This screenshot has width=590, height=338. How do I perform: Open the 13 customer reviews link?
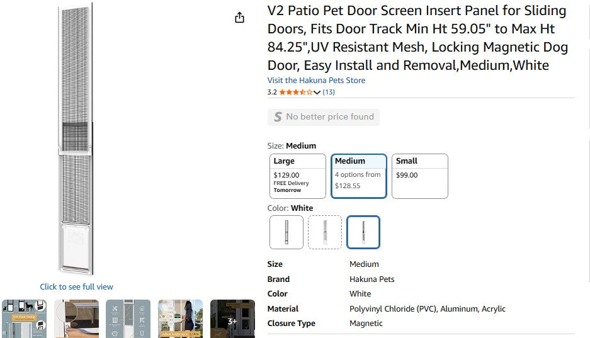click(x=329, y=92)
